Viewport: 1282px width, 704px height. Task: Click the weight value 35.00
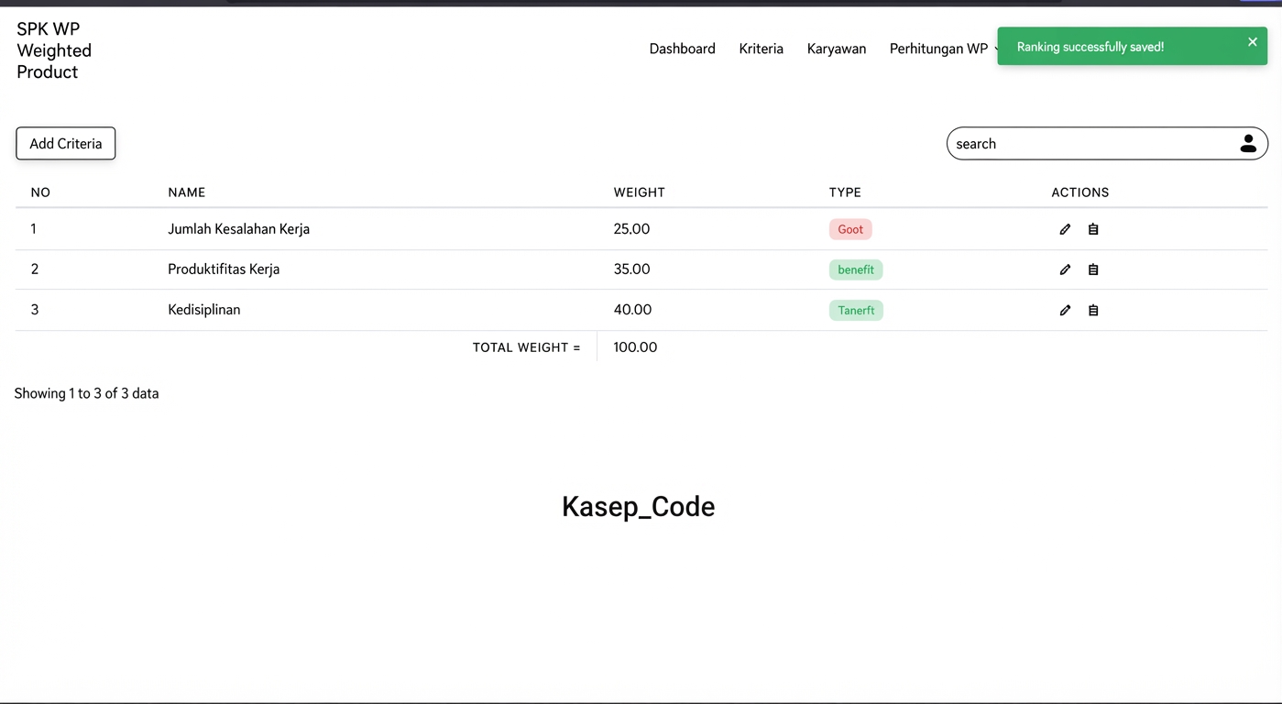tap(631, 269)
